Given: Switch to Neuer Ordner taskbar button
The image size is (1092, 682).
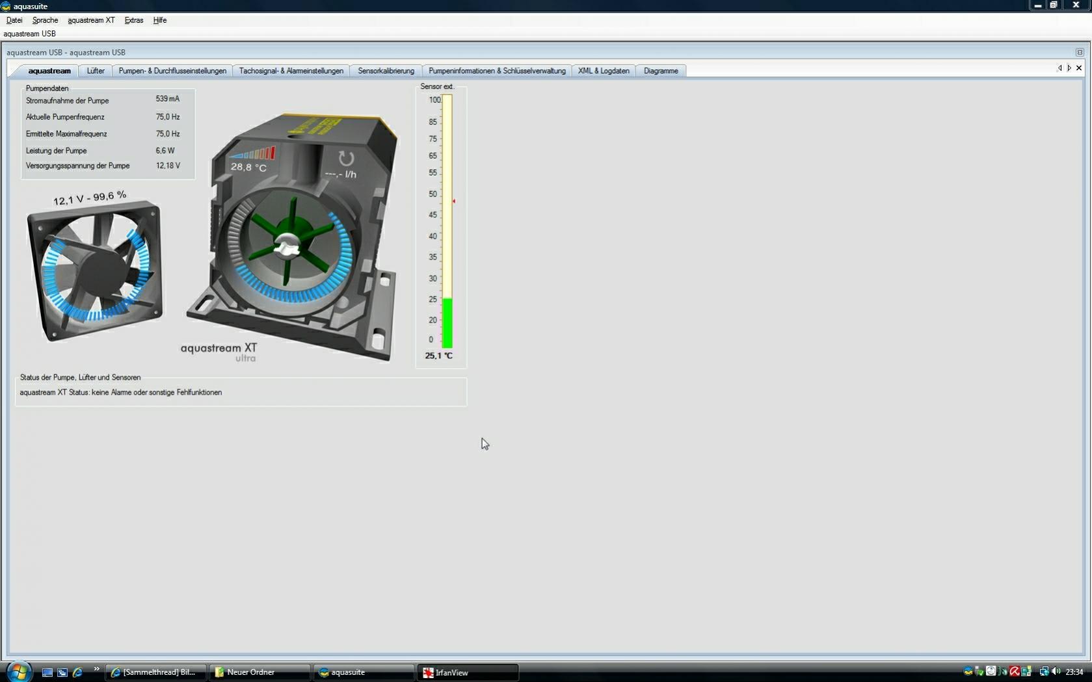Looking at the screenshot, I should (x=260, y=672).
